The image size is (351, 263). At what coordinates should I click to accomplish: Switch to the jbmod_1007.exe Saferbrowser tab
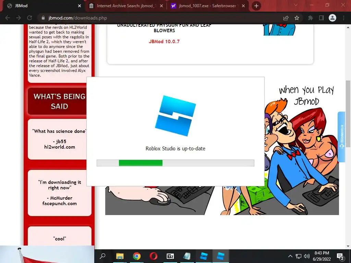208,6
